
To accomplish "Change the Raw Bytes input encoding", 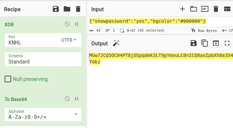I will tap(204, 31).
